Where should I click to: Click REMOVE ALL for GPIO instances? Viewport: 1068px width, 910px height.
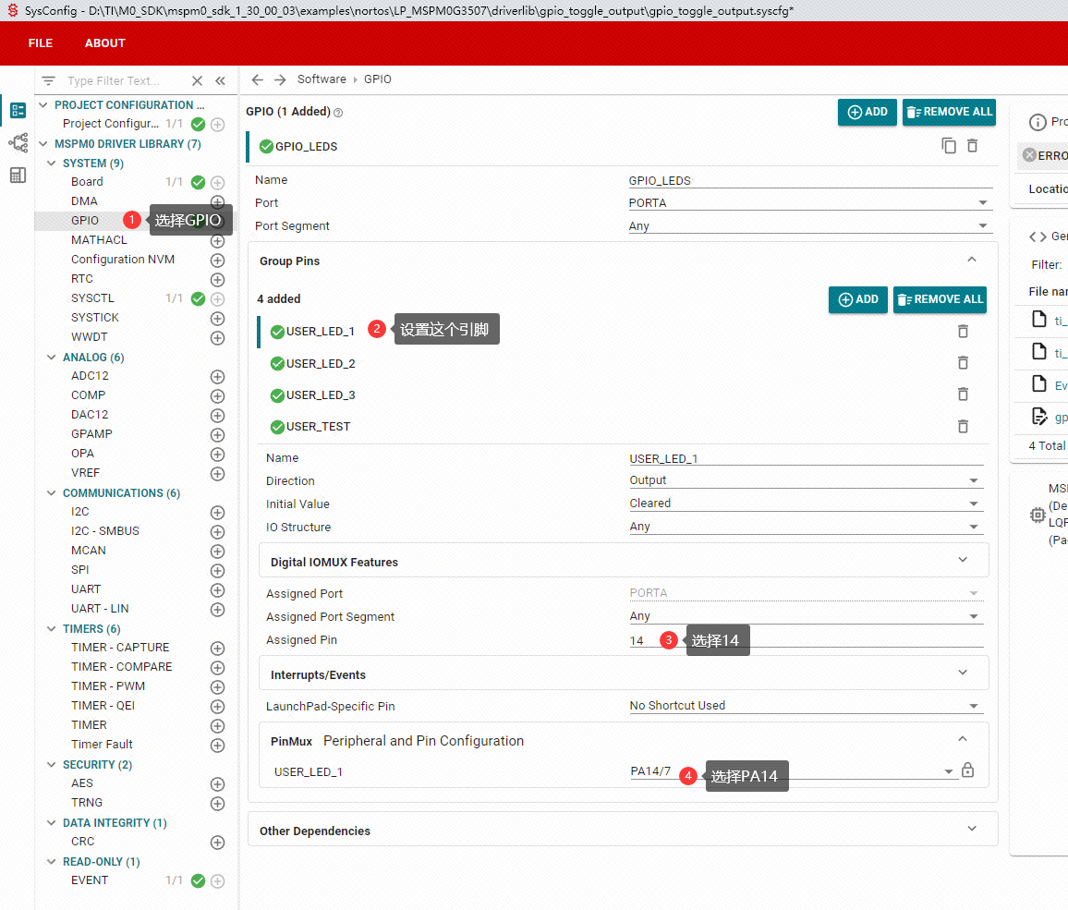[949, 112]
